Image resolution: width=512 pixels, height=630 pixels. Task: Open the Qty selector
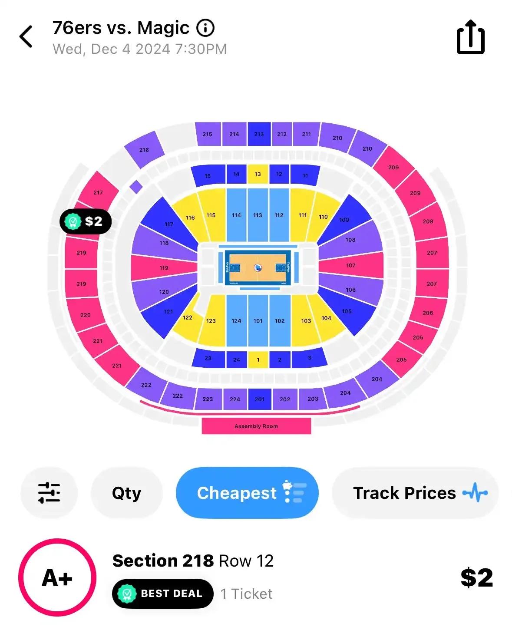pyautogui.click(x=127, y=493)
